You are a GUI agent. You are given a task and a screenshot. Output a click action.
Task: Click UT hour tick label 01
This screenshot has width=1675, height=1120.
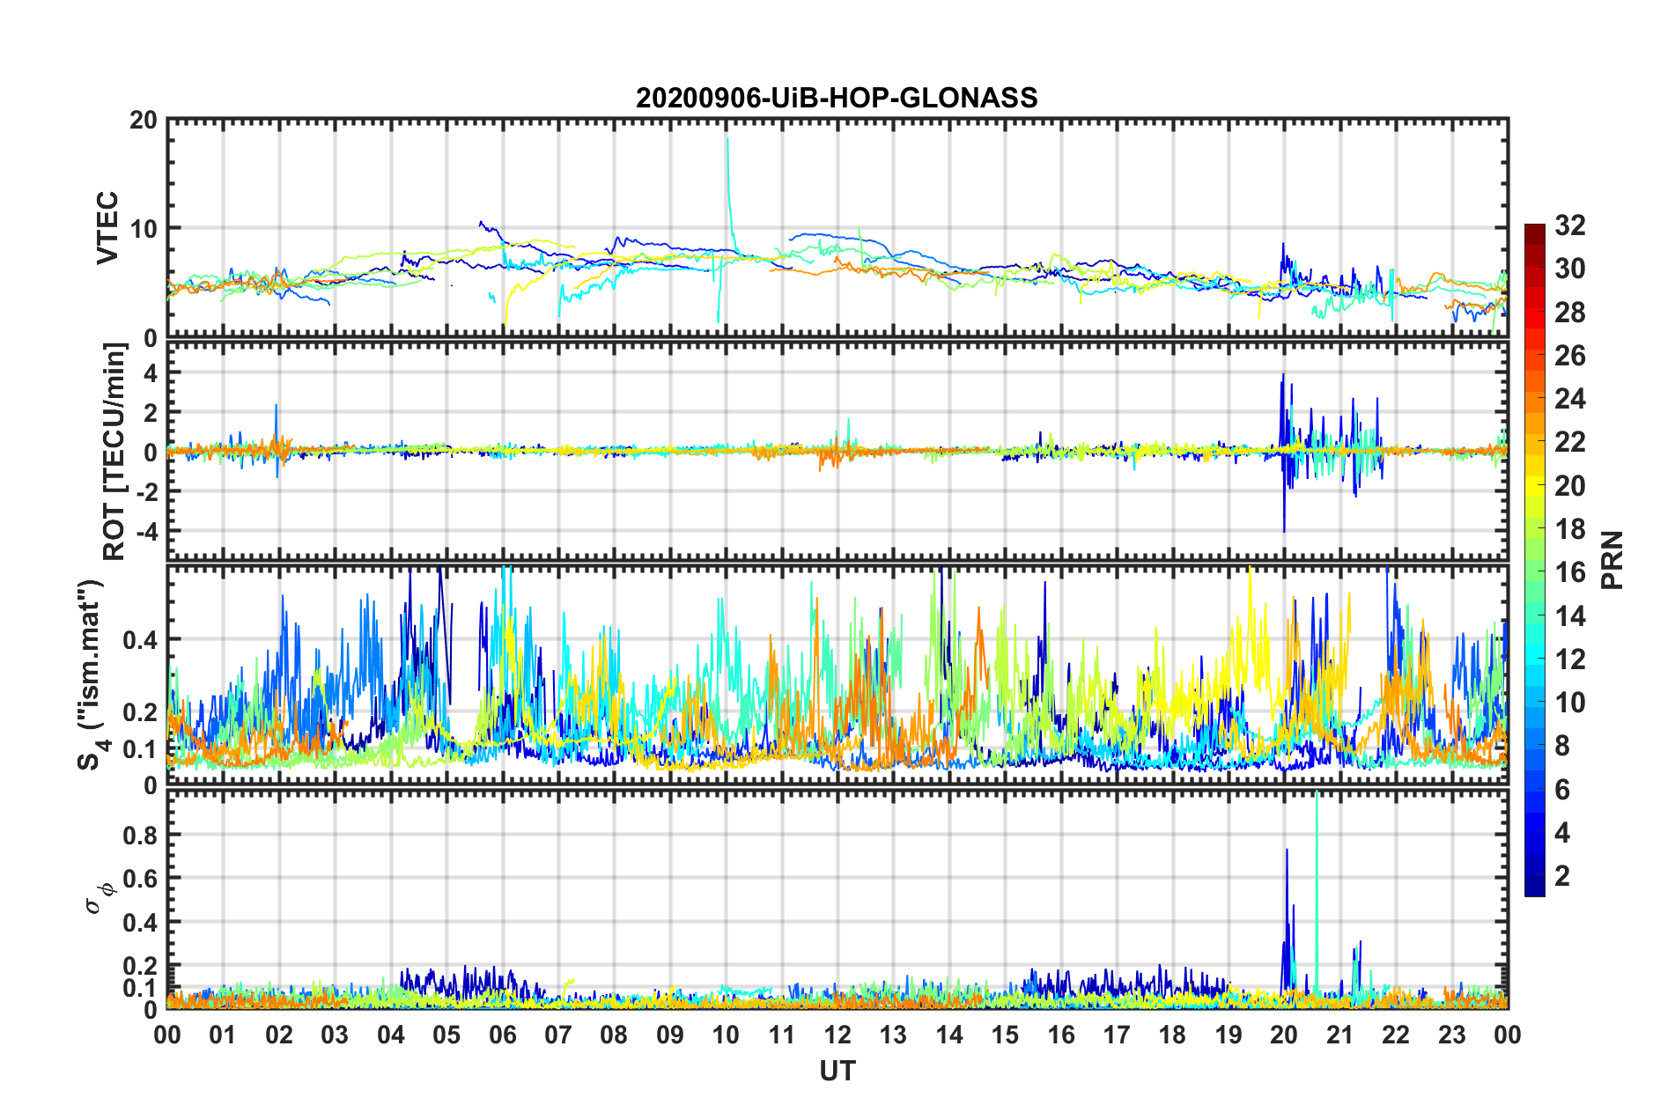(223, 1035)
